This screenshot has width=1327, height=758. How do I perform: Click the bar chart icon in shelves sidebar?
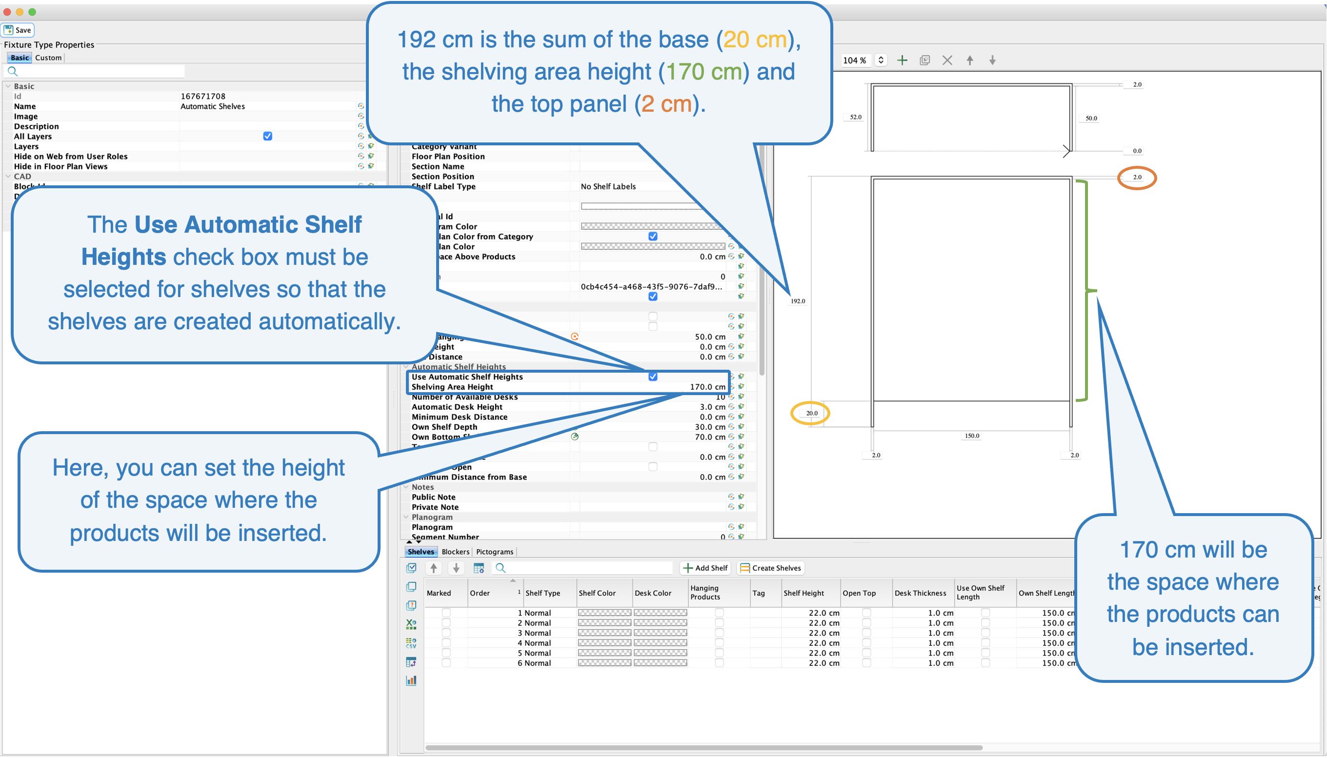[x=411, y=680]
